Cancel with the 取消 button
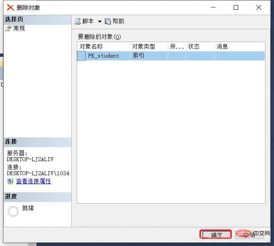Image resolution: width=274 pixels, height=246 pixels. coord(250,235)
